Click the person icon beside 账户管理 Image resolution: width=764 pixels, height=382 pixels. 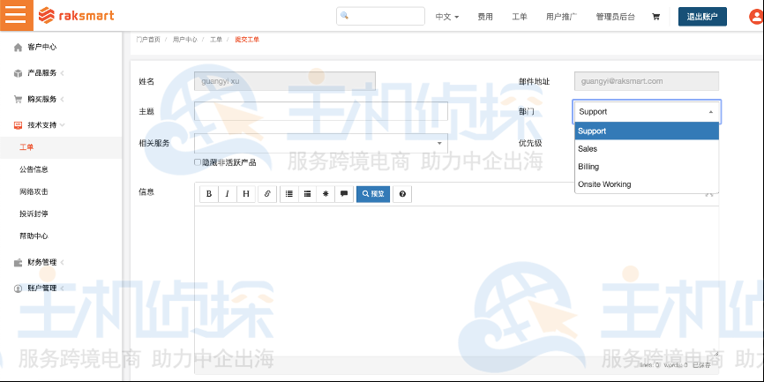coord(18,288)
